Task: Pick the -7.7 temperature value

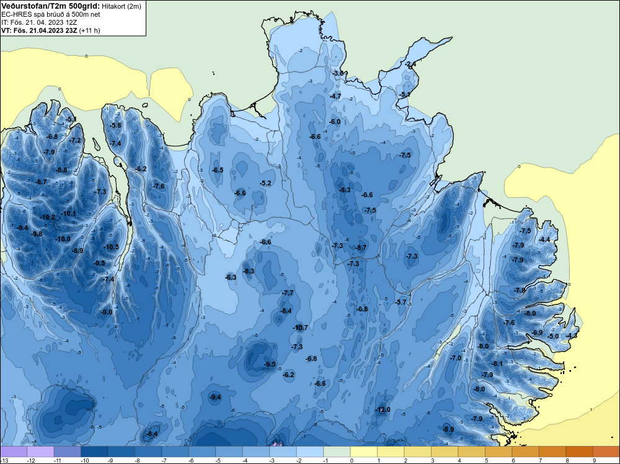Action: (x=288, y=293)
